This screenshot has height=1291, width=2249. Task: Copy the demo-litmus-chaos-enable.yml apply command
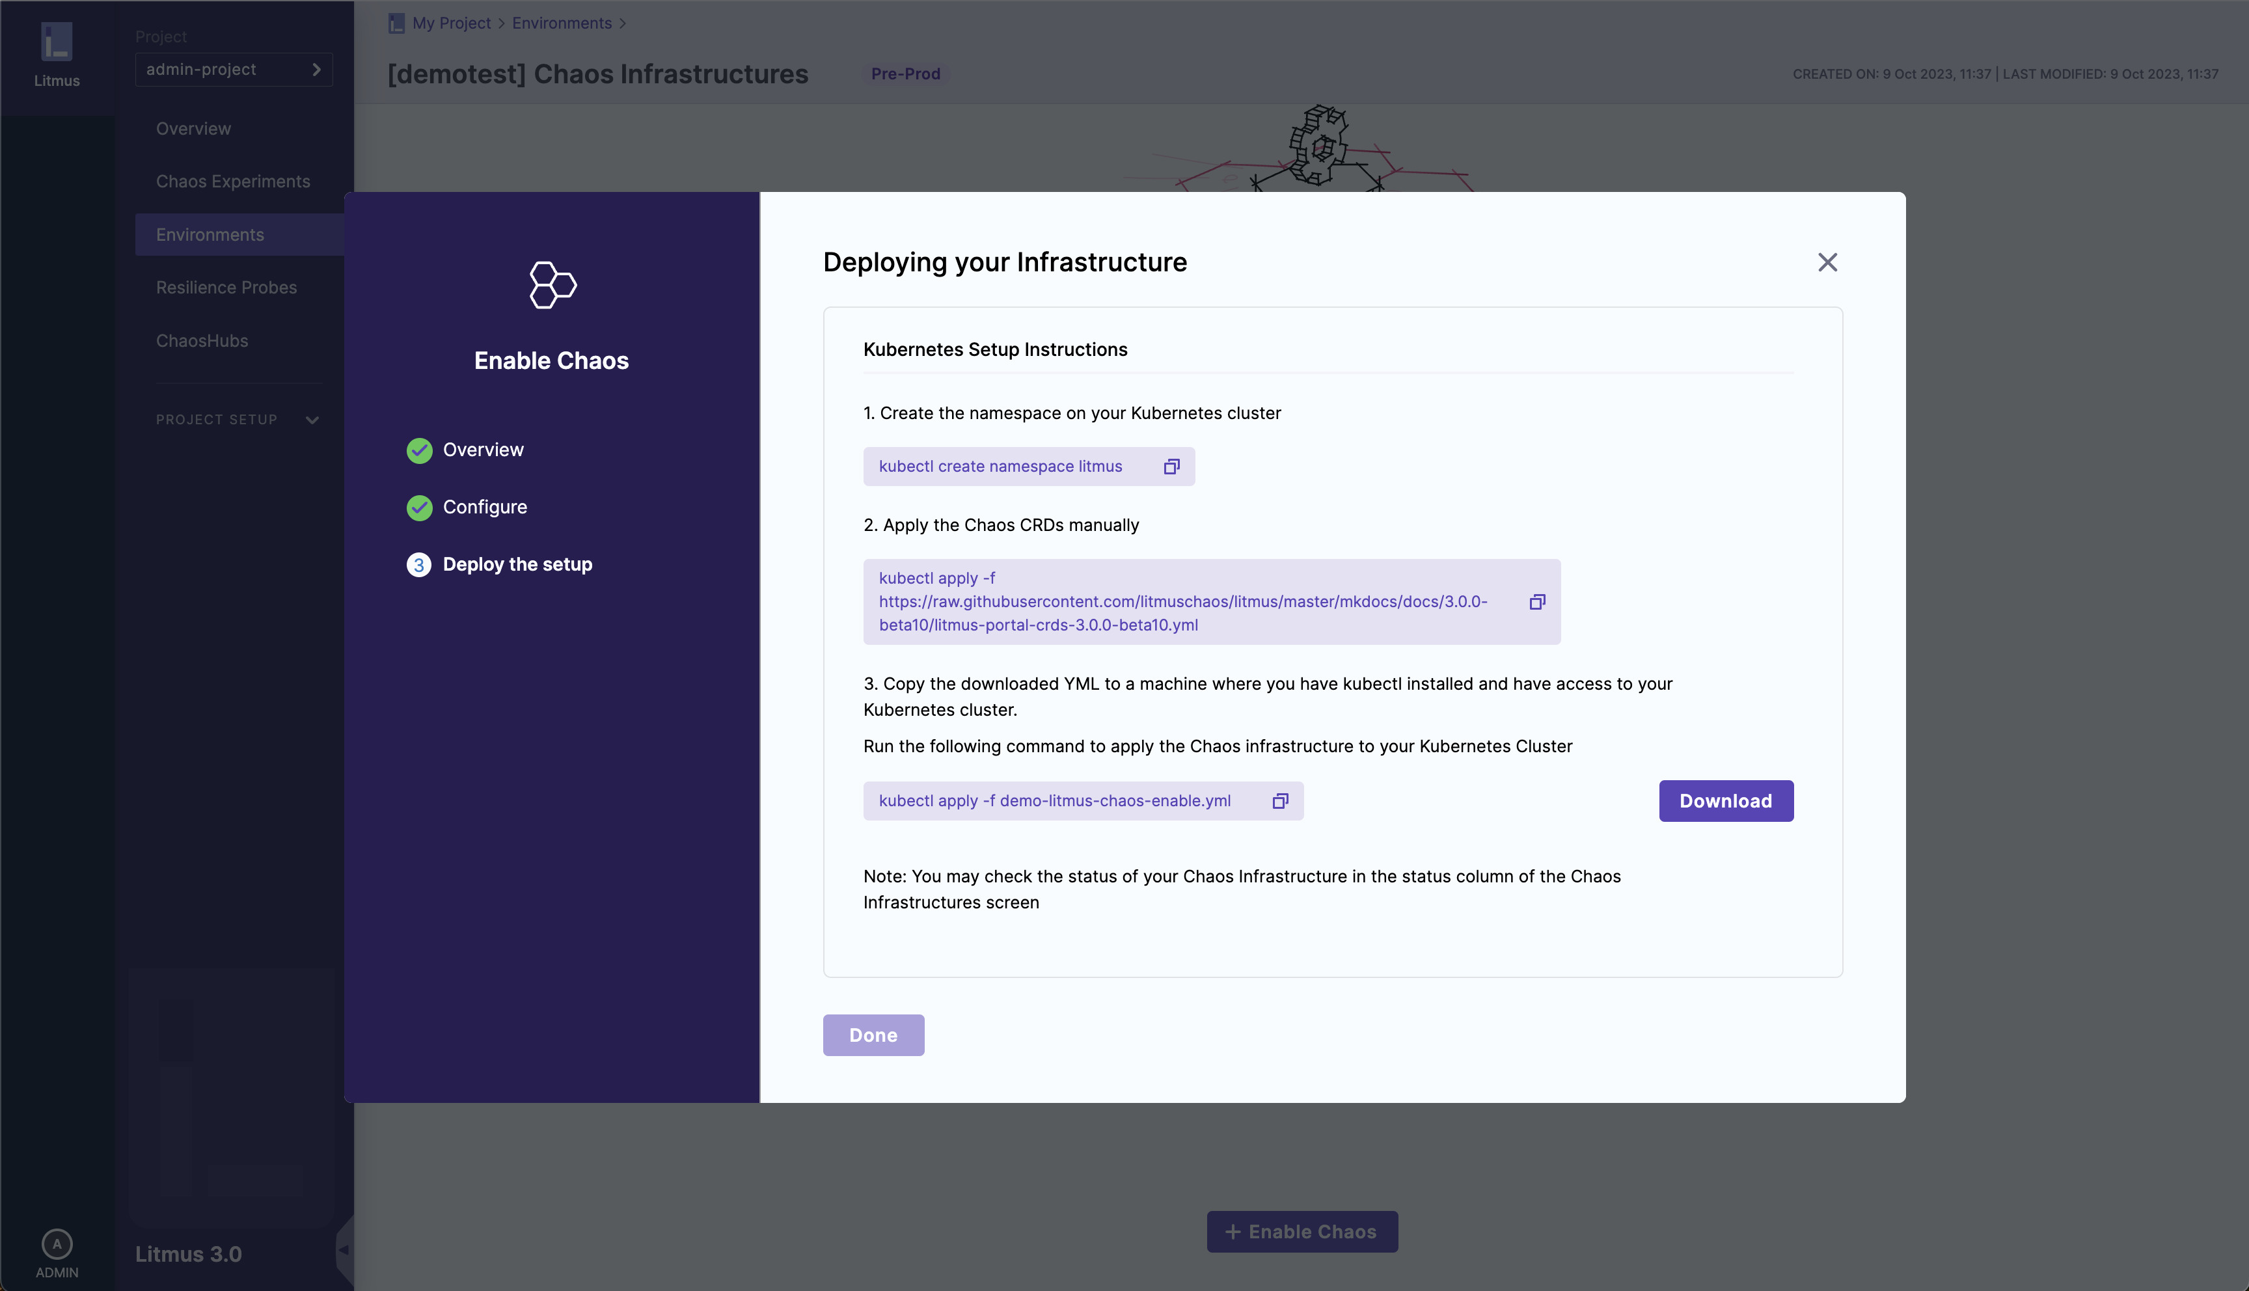pyautogui.click(x=1280, y=800)
